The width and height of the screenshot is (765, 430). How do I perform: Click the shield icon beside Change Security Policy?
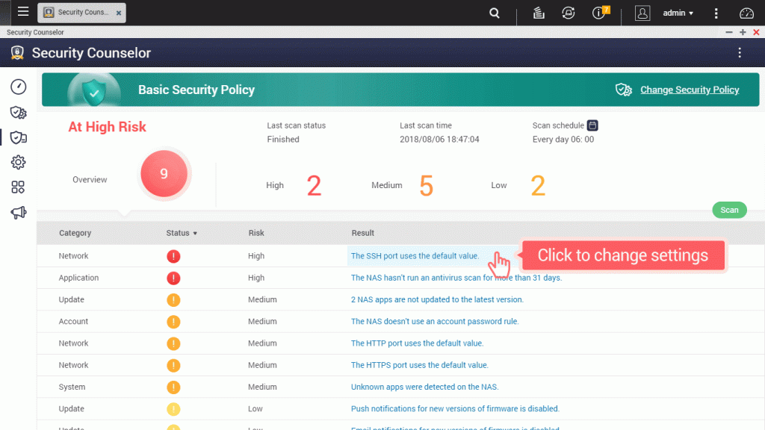point(624,90)
